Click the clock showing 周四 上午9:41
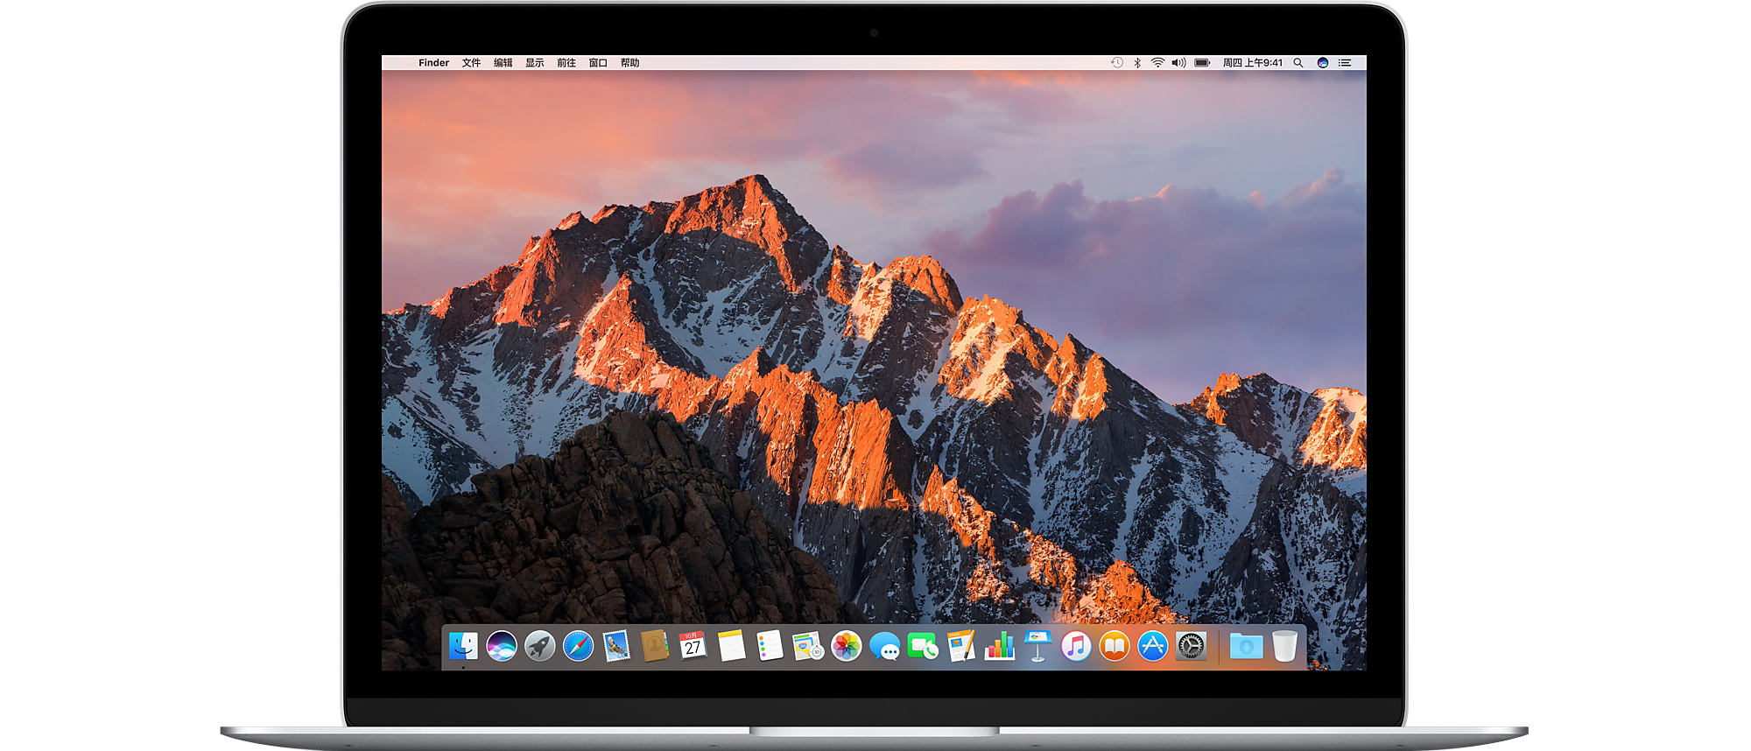1751x751 pixels. tap(1253, 63)
